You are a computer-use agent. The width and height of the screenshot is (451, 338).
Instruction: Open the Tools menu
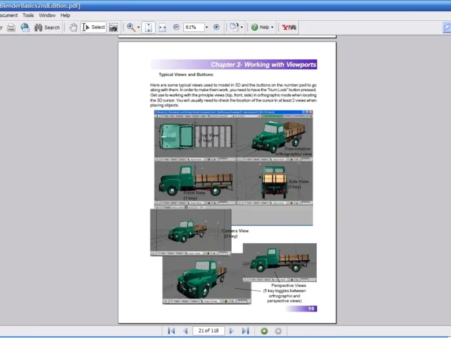pyautogui.click(x=28, y=15)
